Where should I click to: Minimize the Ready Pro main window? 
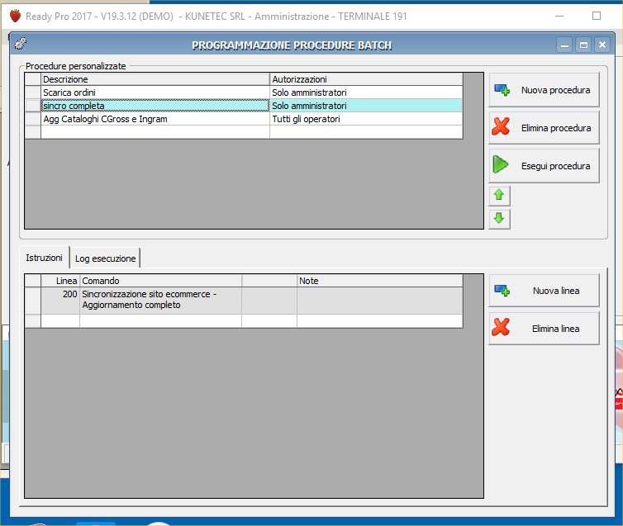559,16
